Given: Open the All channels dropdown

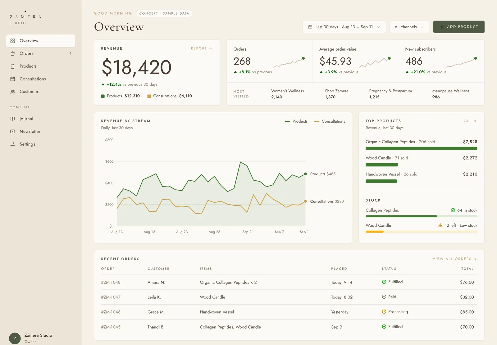Looking at the screenshot, I should 409,27.
